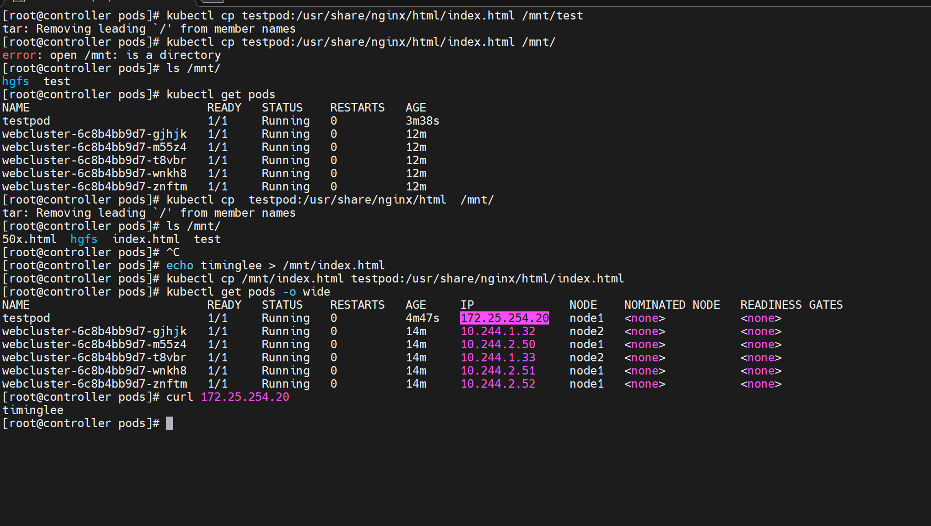Click the "READINESS GATES" column header

[792, 305]
